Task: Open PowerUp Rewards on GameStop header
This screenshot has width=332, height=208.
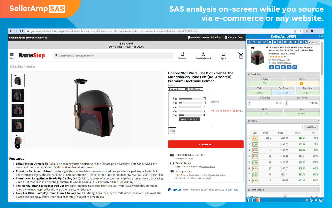Action: 204,56
